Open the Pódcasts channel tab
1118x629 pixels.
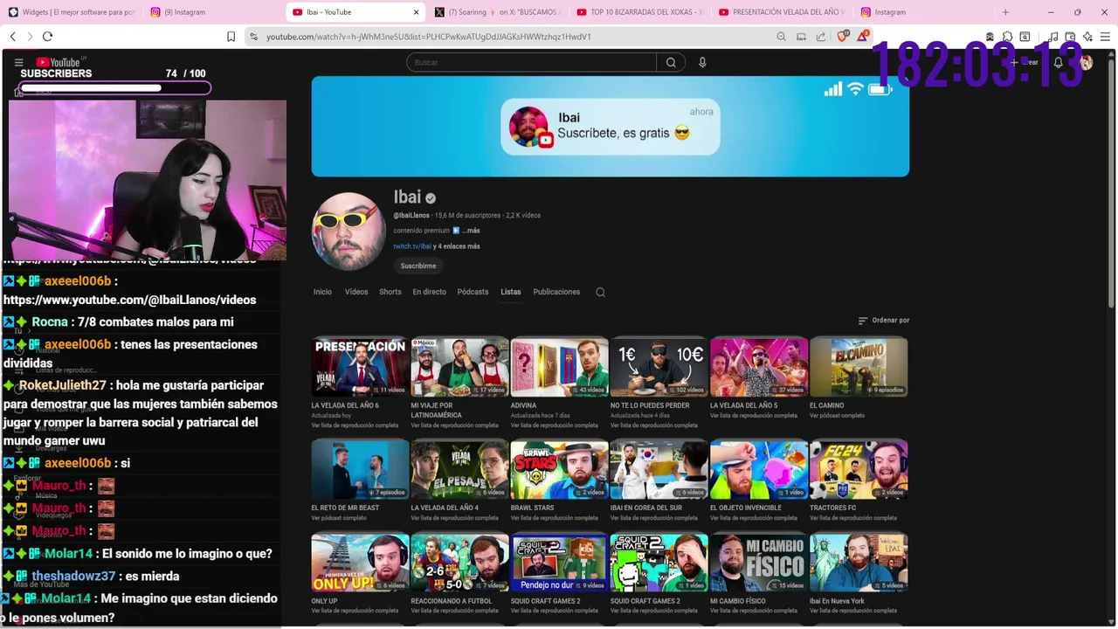(x=473, y=292)
